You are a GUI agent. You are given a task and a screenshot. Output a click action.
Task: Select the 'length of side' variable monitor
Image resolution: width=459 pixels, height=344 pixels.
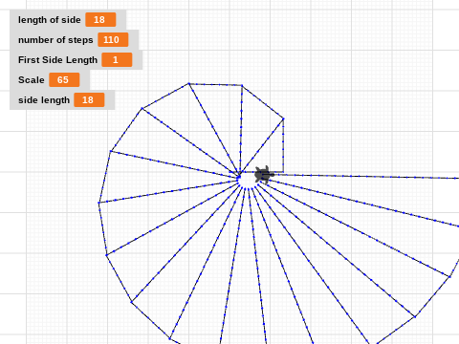(68, 20)
